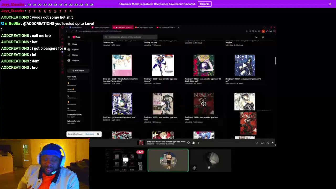Screen dimensions: 336x189
Task: Switch to the Convert Youtube Video browser tab
Action: 101,28
